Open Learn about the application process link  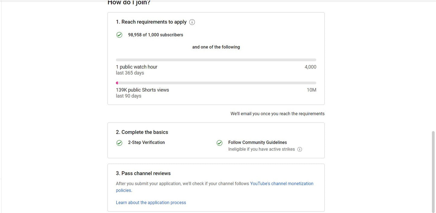(x=151, y=202)
